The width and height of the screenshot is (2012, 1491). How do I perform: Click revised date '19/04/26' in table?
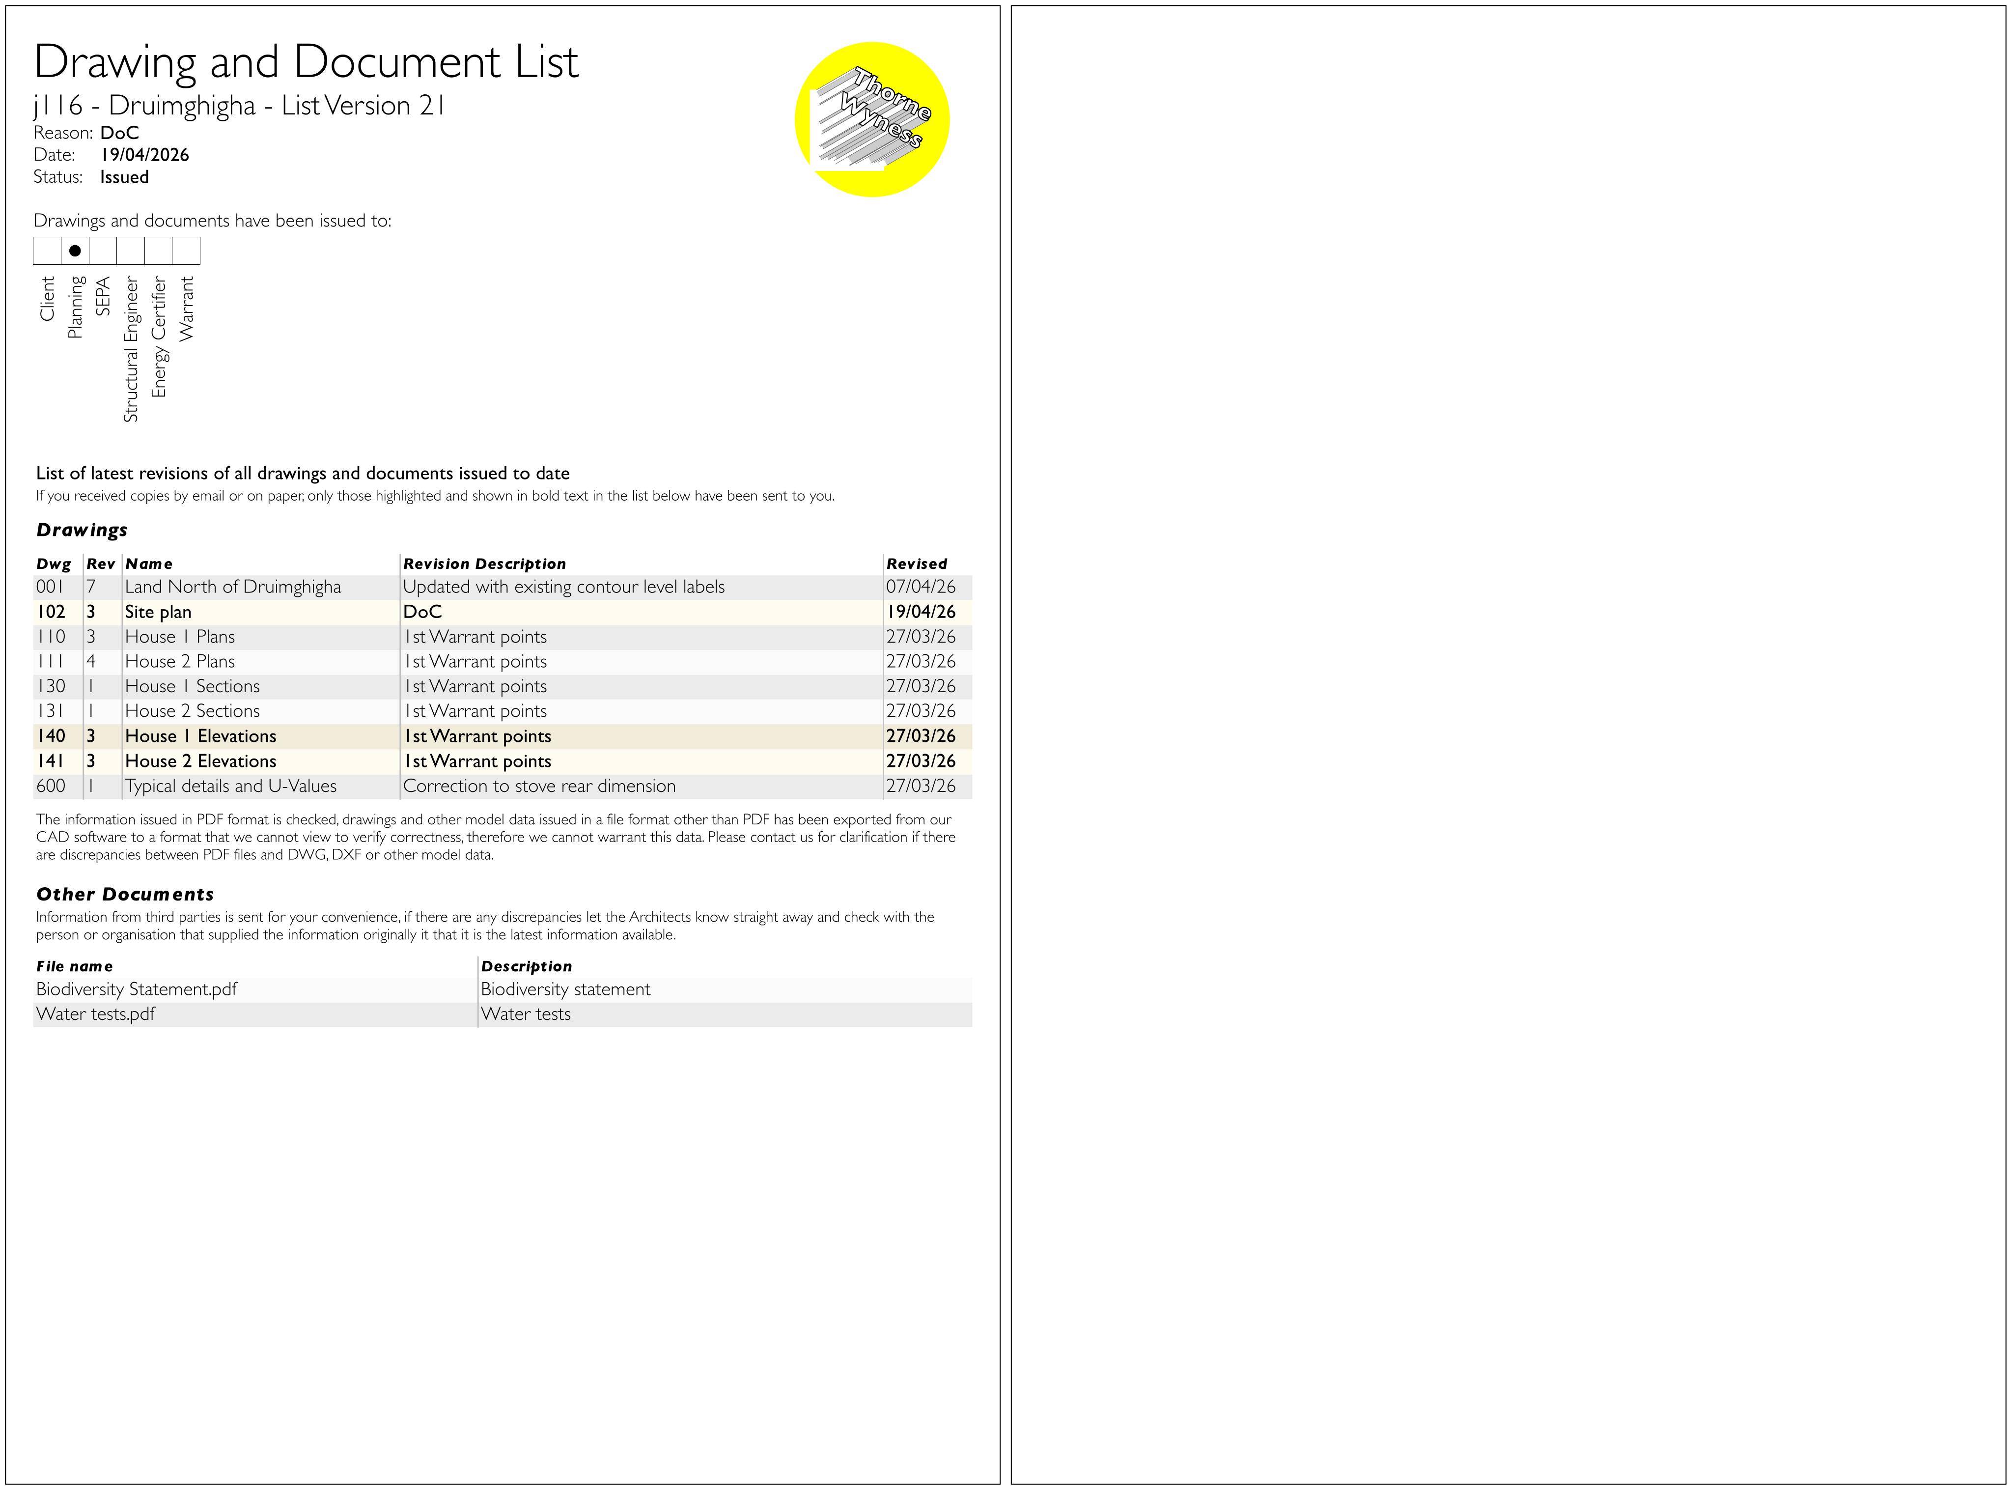[x=921, y=612]
